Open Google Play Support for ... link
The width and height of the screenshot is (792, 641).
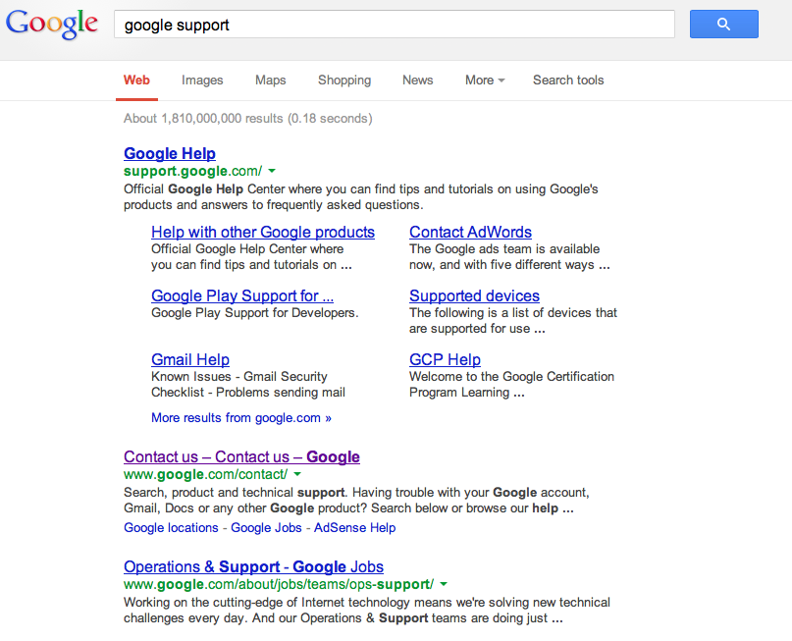click(242, 295)
